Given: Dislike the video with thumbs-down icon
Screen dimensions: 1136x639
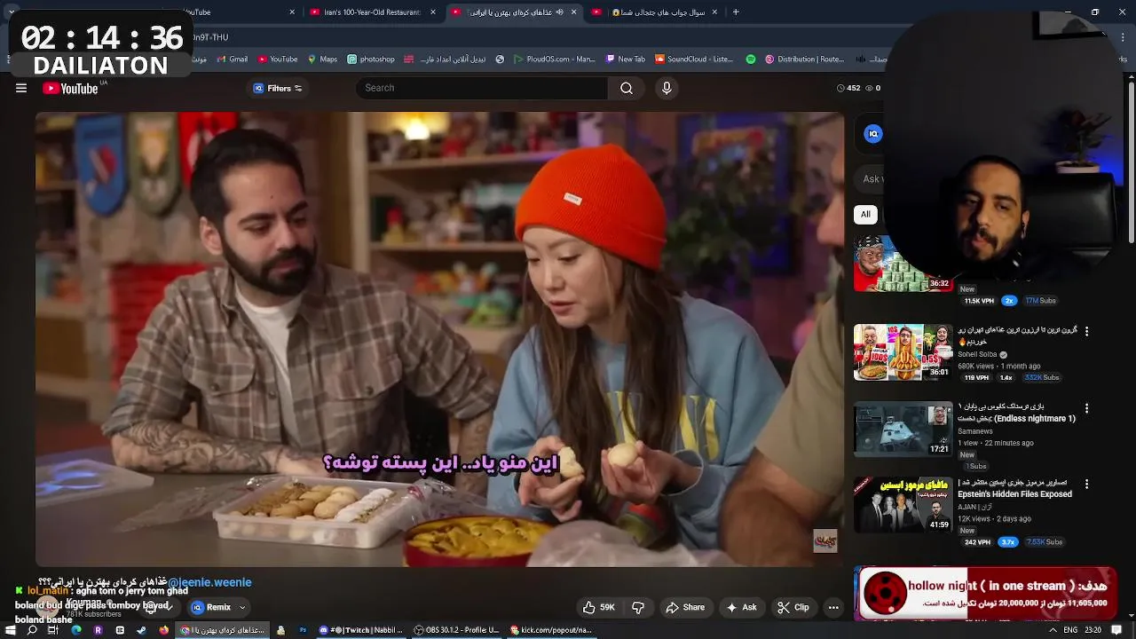Looking at the screenshot, I should (638, 607).
